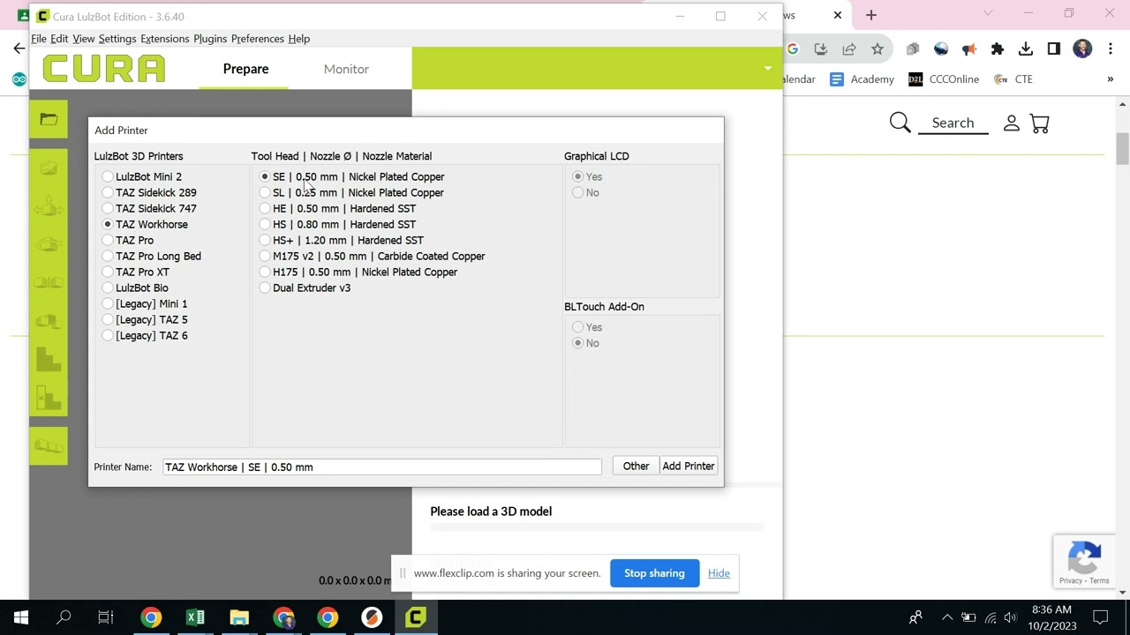Open the browser Extensions puzzle icon
This screenshot has height=635, width=1130.
click(998, 49)
